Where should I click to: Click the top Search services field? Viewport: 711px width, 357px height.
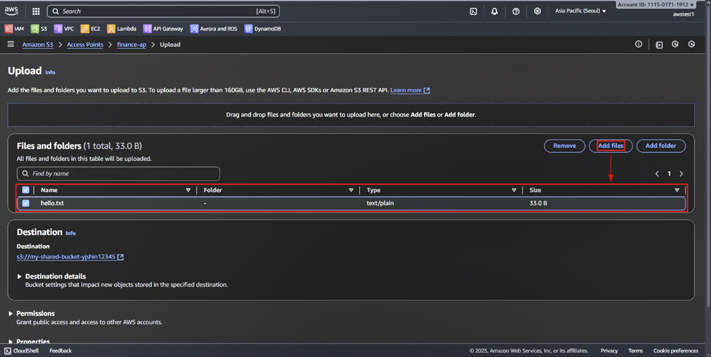(163, 11)
